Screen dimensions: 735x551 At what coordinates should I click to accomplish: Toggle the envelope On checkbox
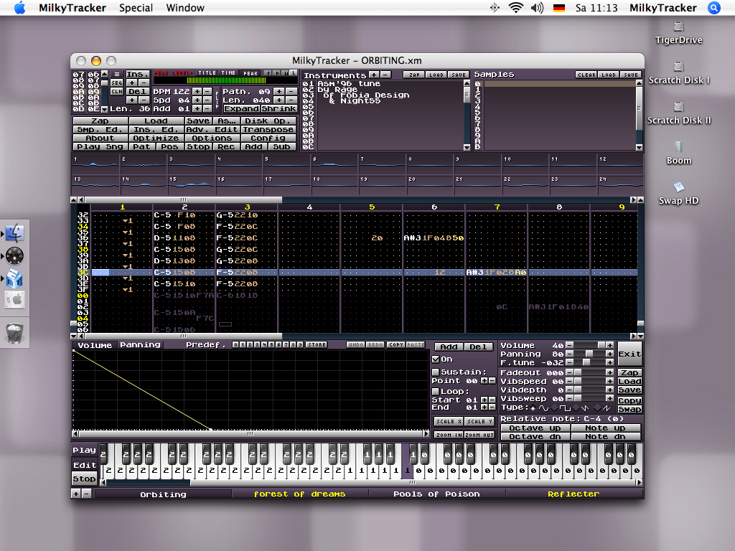[x=436, y=359]
